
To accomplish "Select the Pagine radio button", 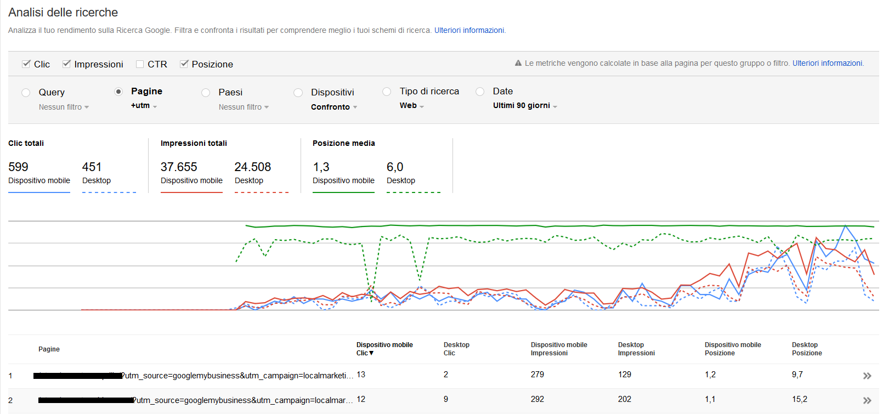I will pyautogui.click(x=118, y=92).
